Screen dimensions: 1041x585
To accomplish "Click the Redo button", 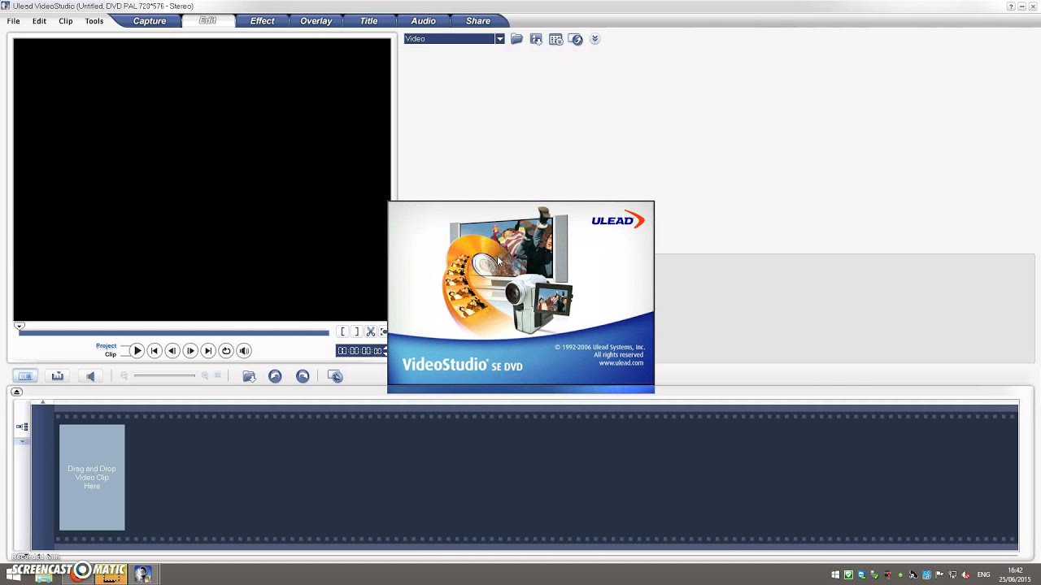I will (303, 376).
